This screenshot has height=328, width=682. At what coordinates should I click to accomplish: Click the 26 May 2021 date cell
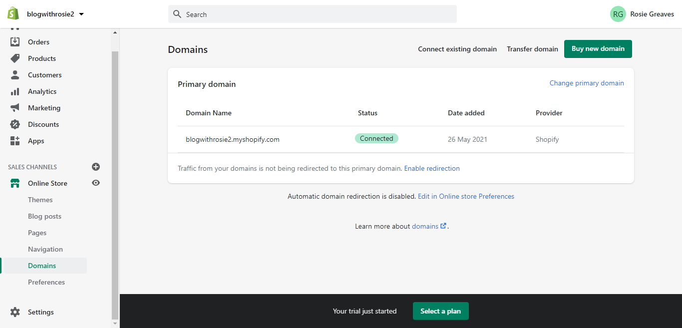coord(467,139)
